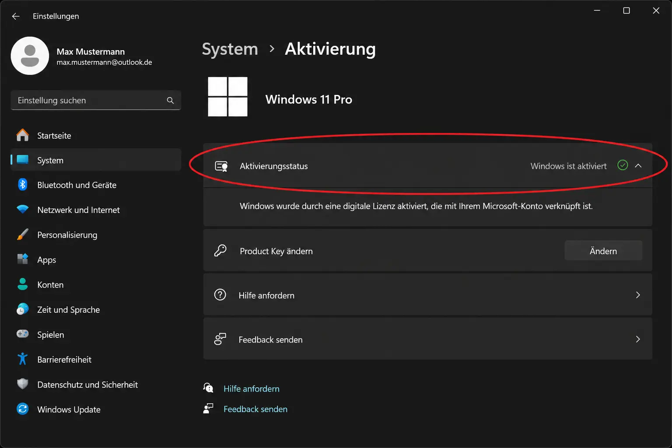Click the Barrierefreiheit figure icon
Image resolution: width=672 pixels, height=448 pixels.
point(23,359)
